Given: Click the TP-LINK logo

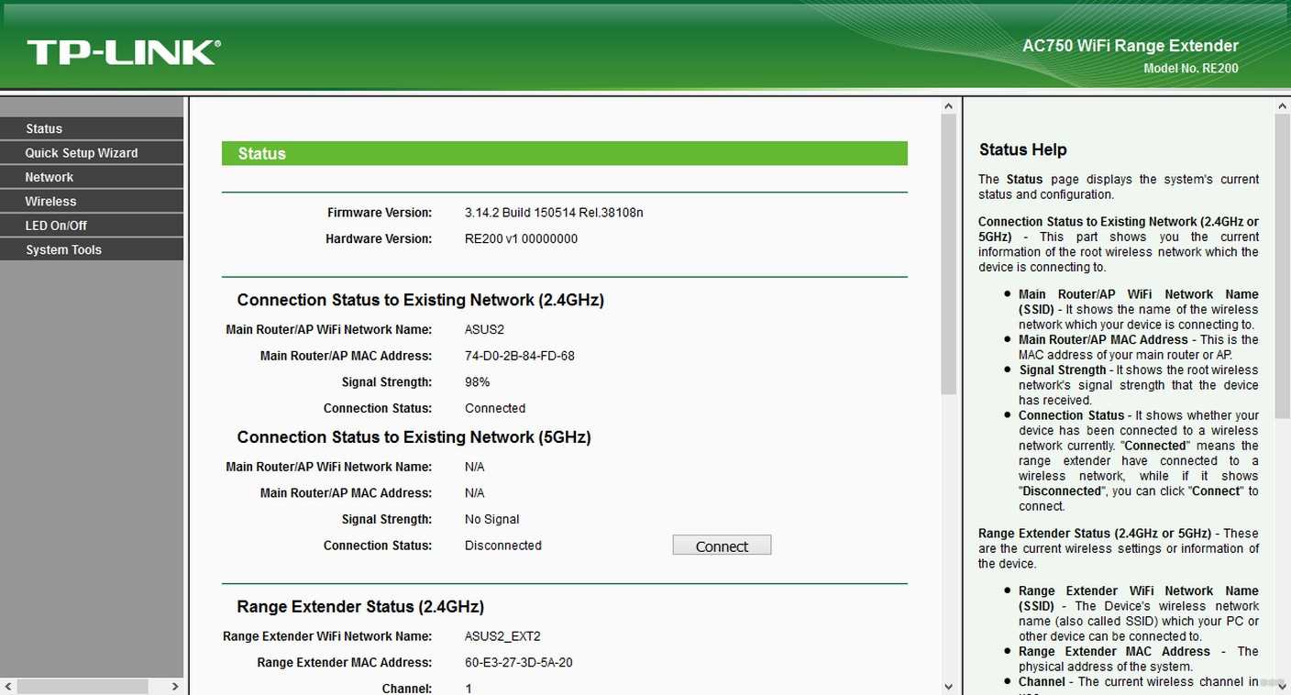Looking at the screenshot, I should pos(124,52).
